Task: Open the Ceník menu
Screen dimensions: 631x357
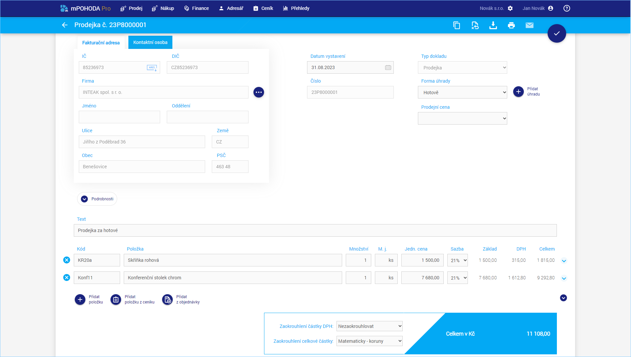Action: (x=263, y=8)
